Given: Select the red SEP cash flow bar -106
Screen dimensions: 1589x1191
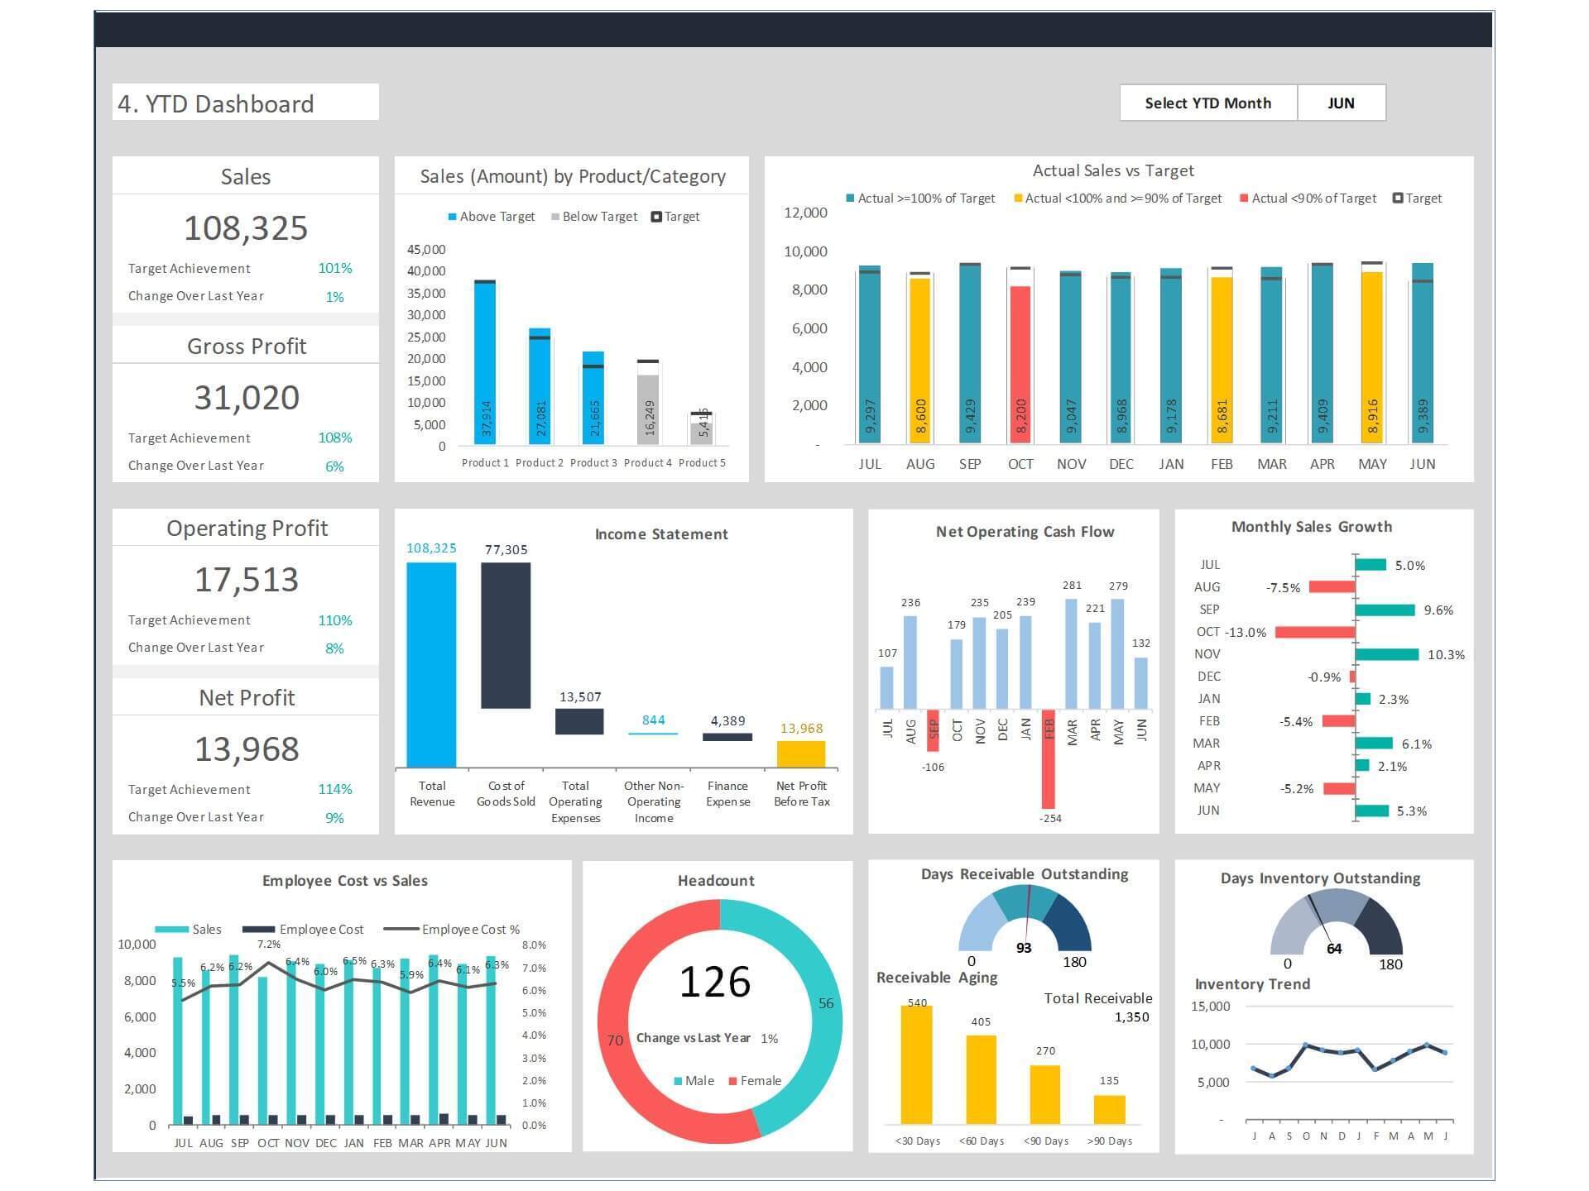Looking at the screenshot, I should click(933, 730).
